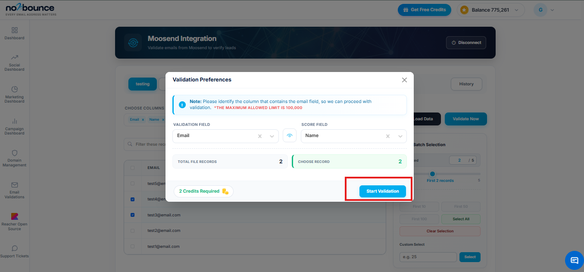Click the Moosend integration logo icon

(133, 43)
